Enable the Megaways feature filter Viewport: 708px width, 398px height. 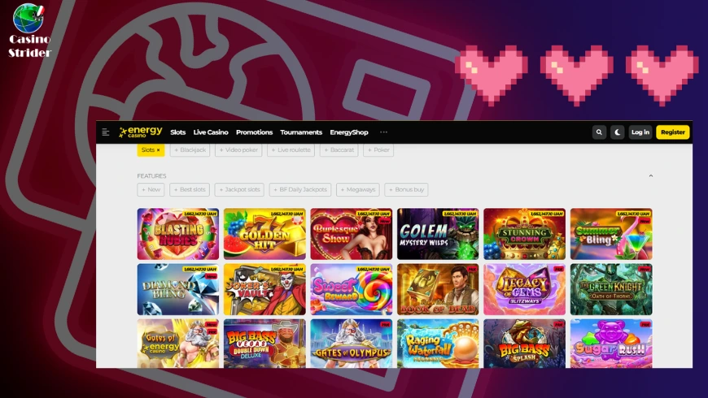(x=358, y=189)
